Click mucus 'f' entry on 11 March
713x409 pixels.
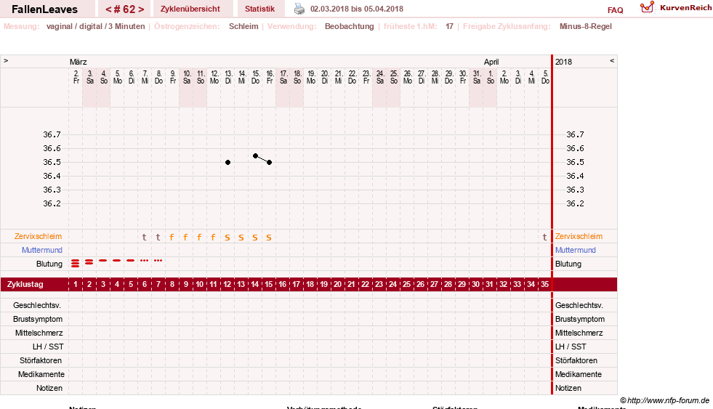pyautogui.click(x=200, y=237)
